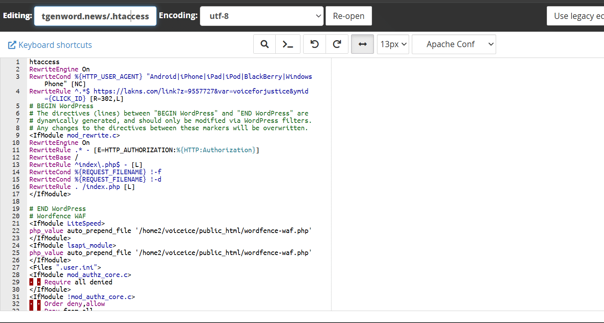The height and width of the screenshot is (323, 604).
Task: Toggle line wrap arrows button
Action: click(x=362, y=44)
